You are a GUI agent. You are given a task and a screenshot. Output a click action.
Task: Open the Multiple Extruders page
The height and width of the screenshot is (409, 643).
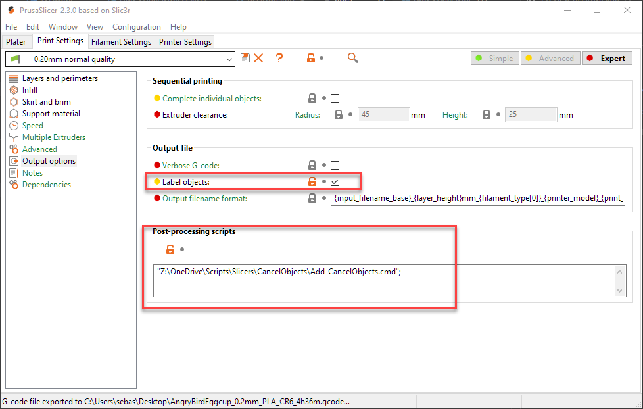point(54,137)
